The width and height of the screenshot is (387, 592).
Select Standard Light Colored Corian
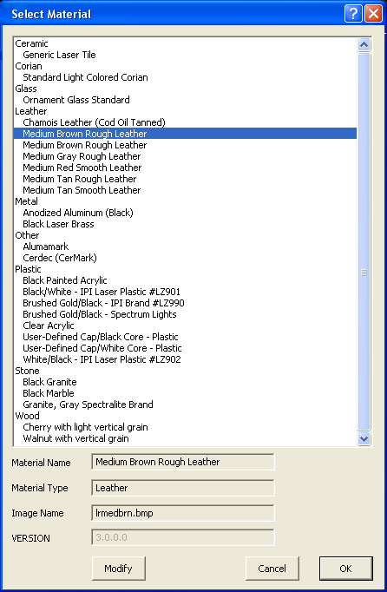(85, 77)
